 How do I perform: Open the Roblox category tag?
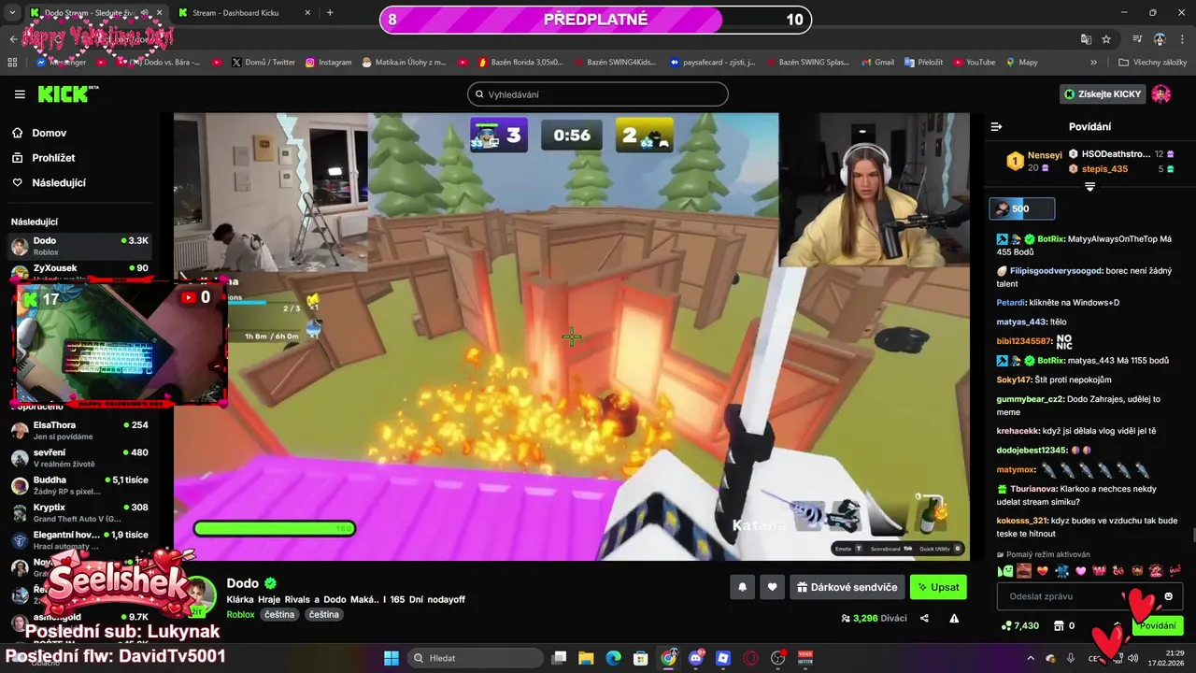(240, 614)
